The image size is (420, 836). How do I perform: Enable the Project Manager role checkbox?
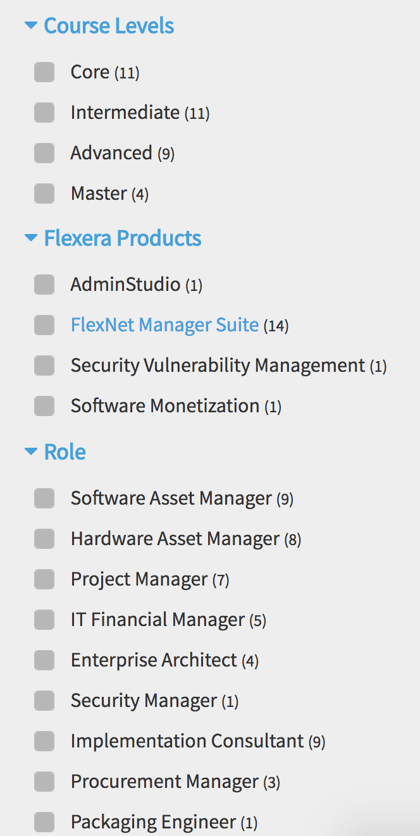[44, 579]
